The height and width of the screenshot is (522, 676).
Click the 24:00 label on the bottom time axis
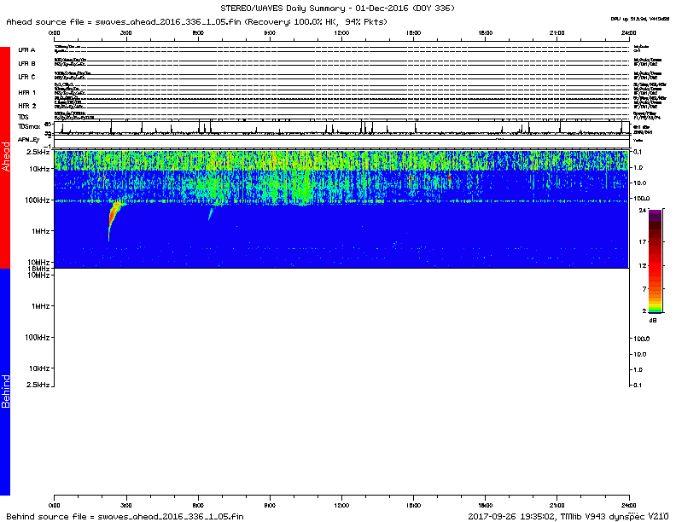[x=628, y=505]
